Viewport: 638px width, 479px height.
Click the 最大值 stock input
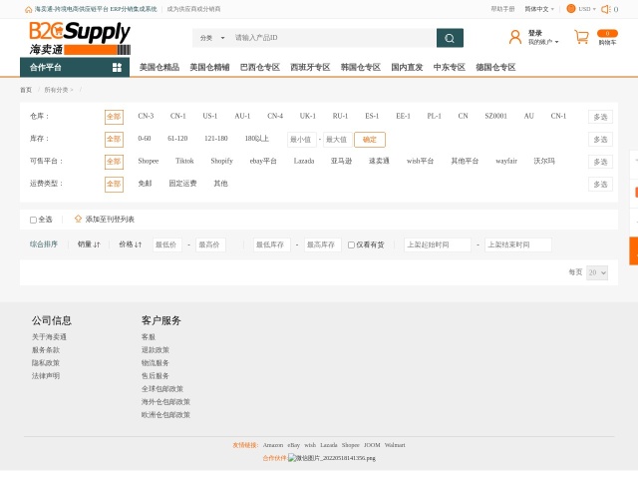[x=337, y=140]
